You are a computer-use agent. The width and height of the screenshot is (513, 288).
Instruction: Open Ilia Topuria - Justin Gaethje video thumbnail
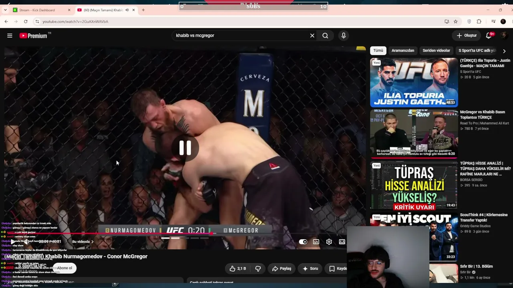(x=414, y=82)
